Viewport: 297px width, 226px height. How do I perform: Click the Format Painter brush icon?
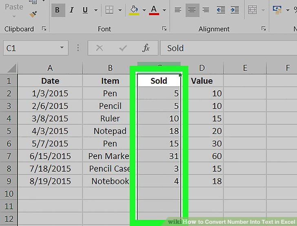tap(33, 14)
